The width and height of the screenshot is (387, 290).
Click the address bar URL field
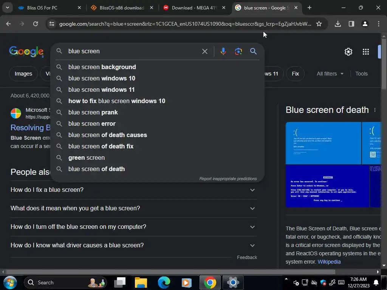click(x=185, y=24)
